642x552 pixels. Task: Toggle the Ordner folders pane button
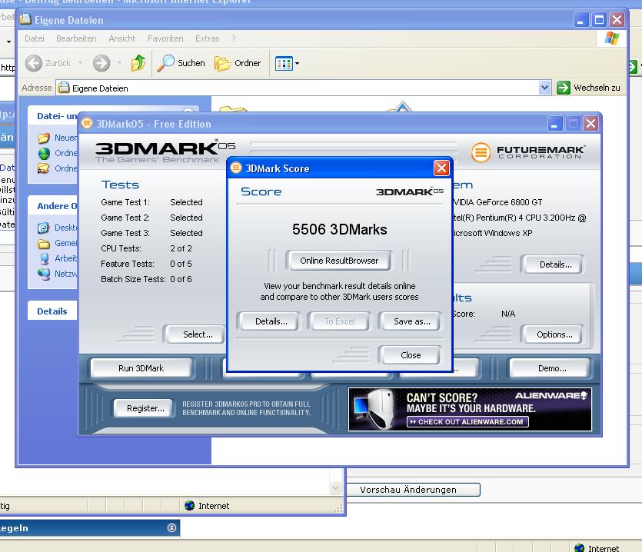pos(238,63)
